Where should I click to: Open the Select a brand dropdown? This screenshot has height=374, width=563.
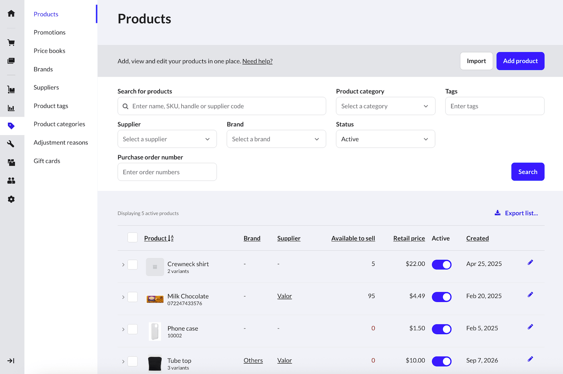coord(276,139)
